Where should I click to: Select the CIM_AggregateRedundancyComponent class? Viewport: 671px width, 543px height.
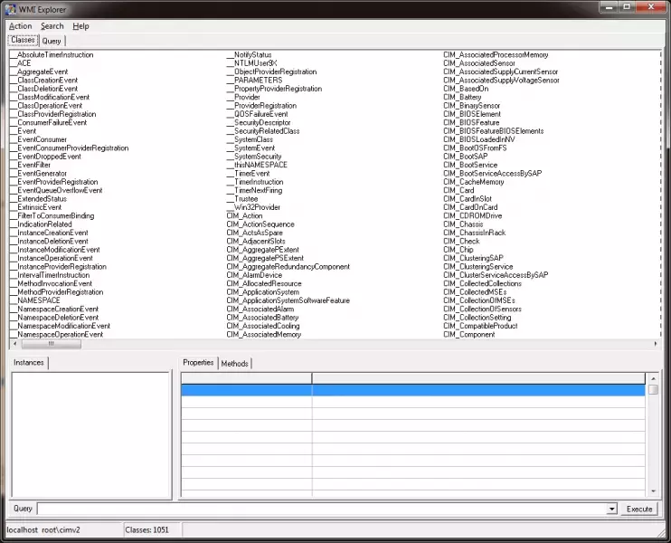(288, 267)
